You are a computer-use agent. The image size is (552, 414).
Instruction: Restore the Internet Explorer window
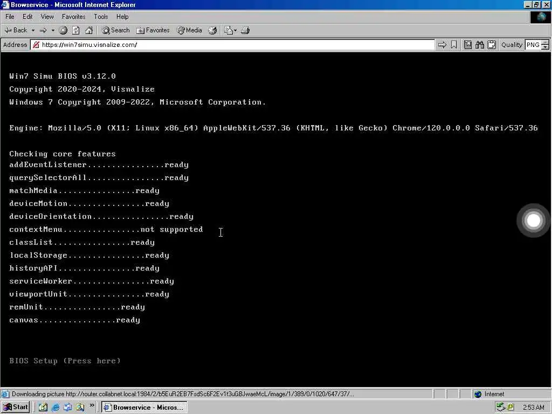click(x=536, y=4)
